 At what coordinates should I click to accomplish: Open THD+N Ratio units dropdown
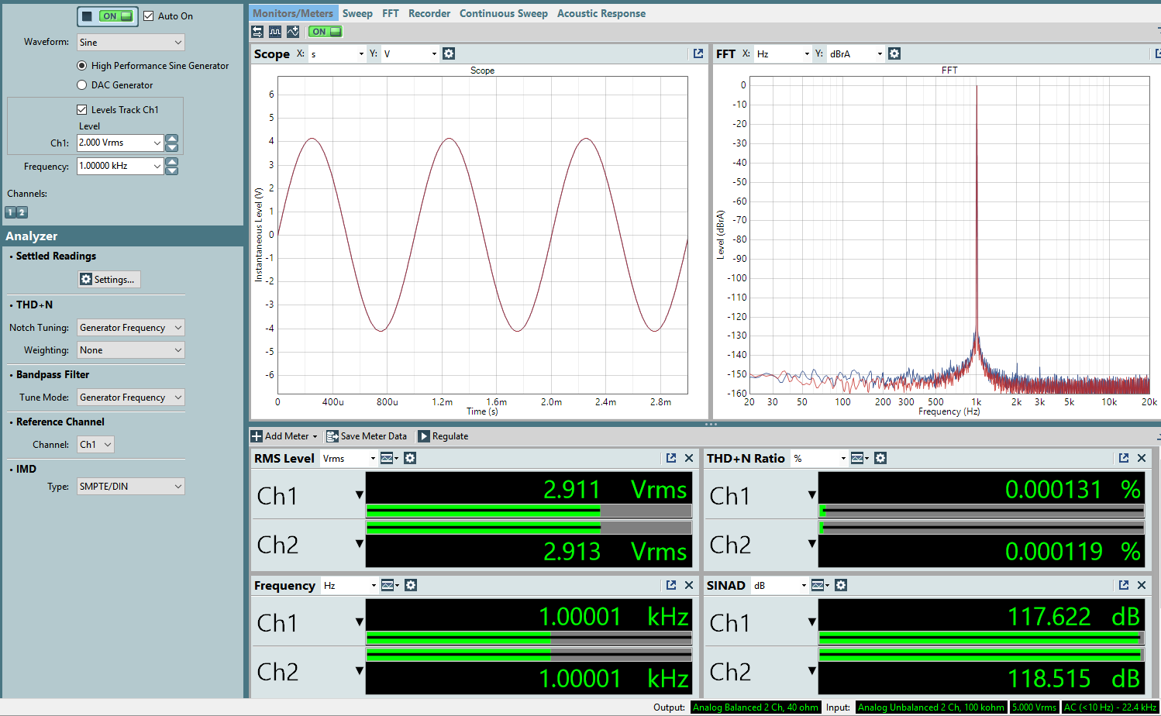pos(820,458)
